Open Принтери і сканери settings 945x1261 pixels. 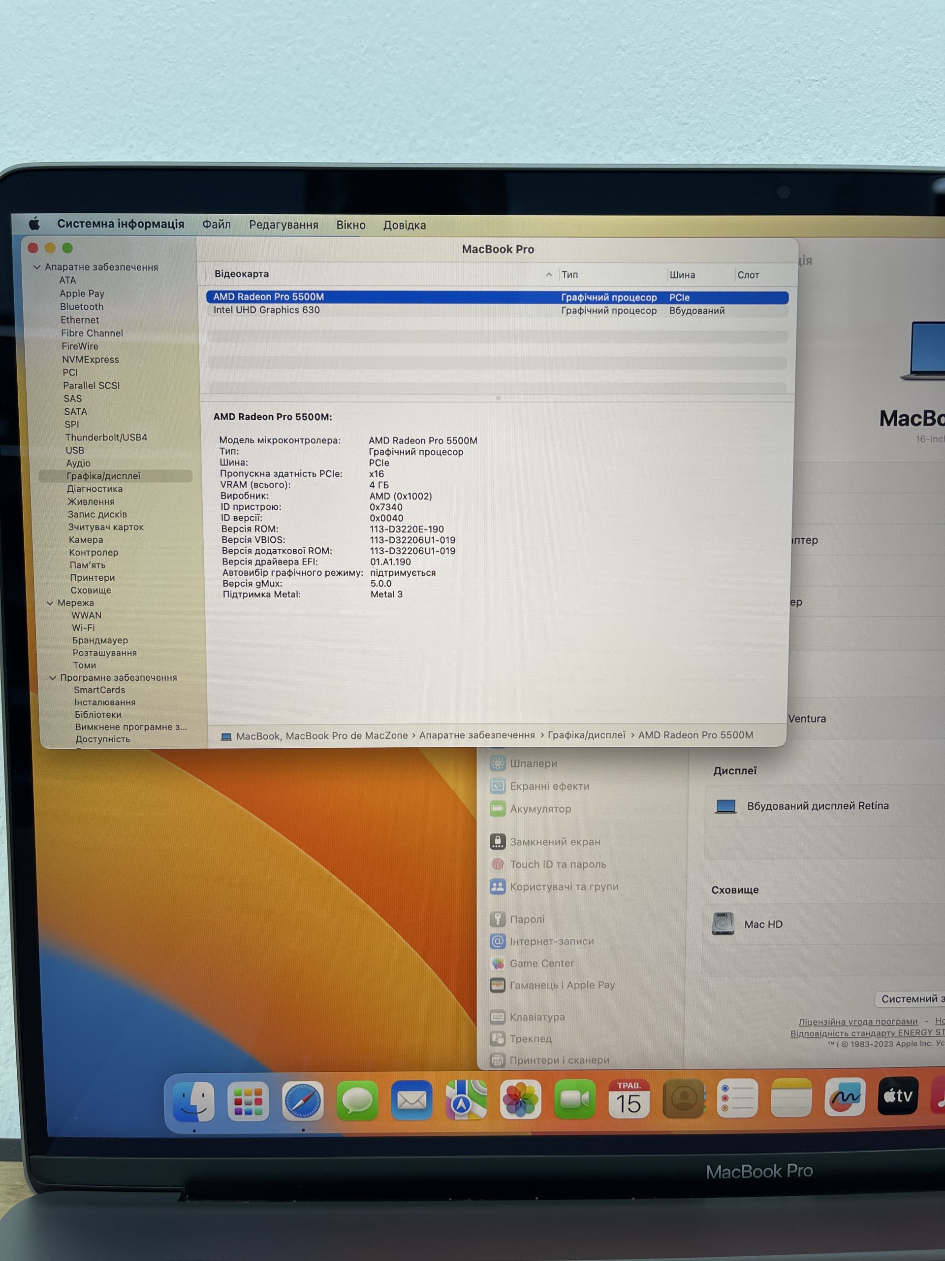tap(550, 1061)
